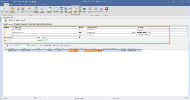Click the Stock Code column header
Screen dimensions: 190x100
click(14, 48)
